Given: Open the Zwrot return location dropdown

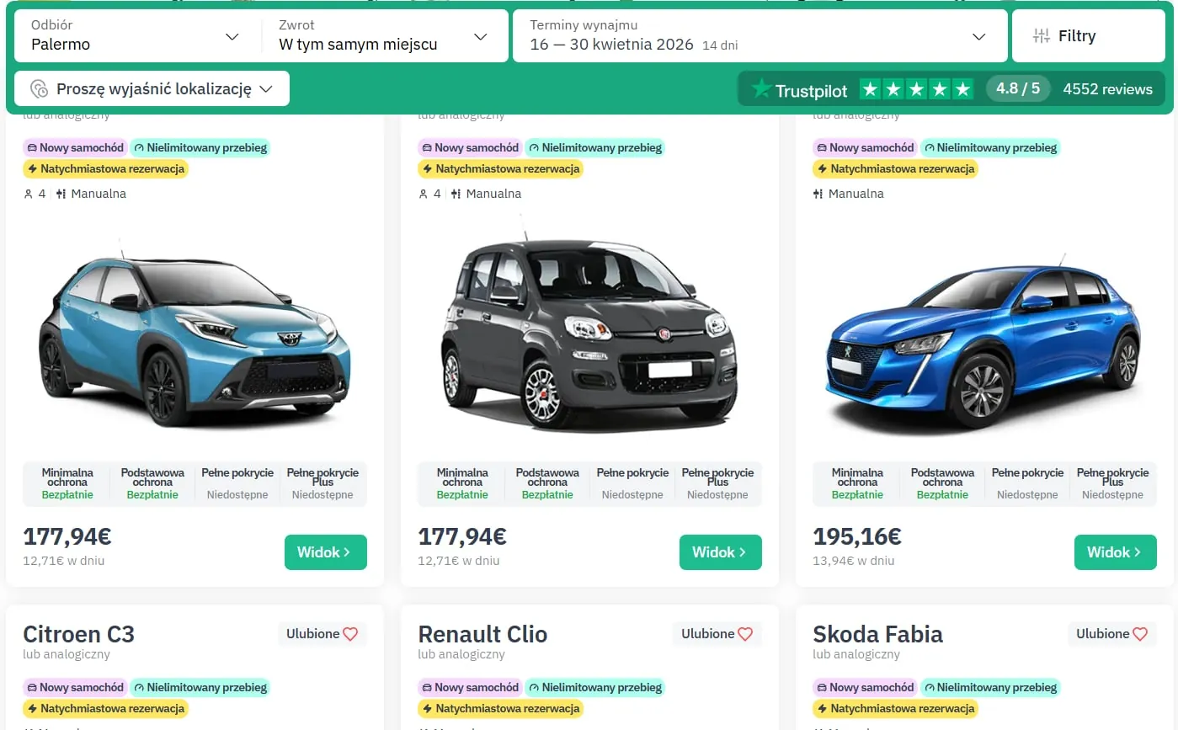Looking at the screenshot, I should (x=480, y=36).
